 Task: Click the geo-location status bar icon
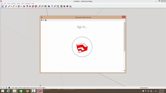click(x=1, y=88)
